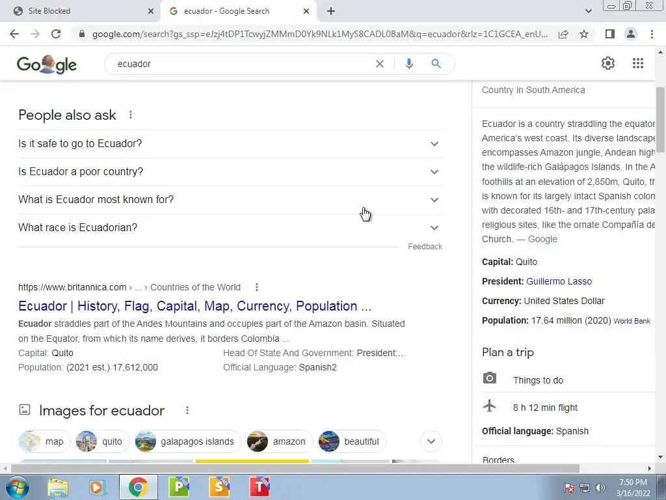Open the new tab plus button
This screenshot has height=500, width=666.
(x=331, y=11)
